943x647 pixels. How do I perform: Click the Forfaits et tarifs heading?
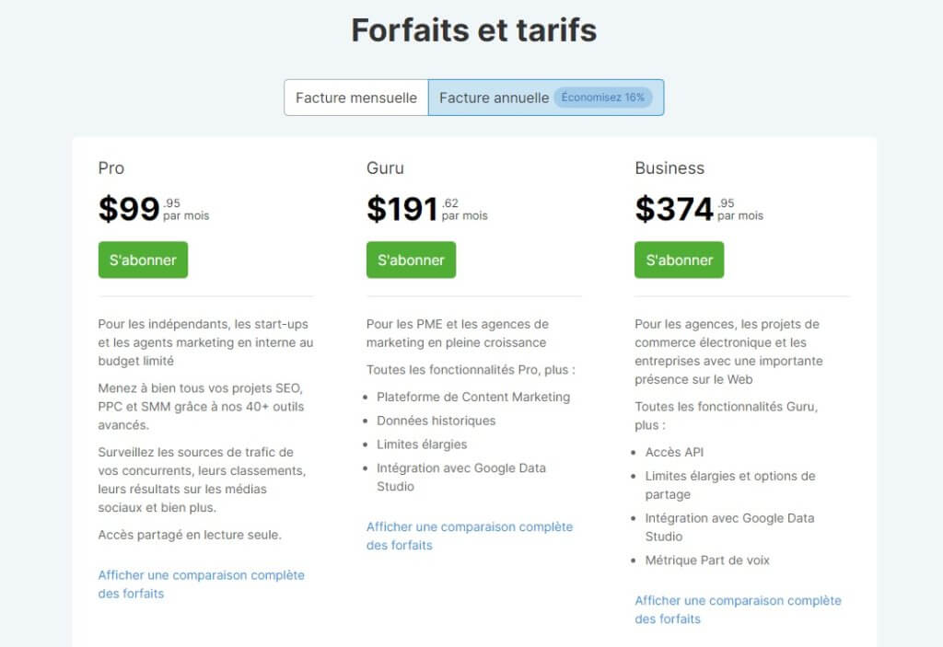click(x=473, y=30)
